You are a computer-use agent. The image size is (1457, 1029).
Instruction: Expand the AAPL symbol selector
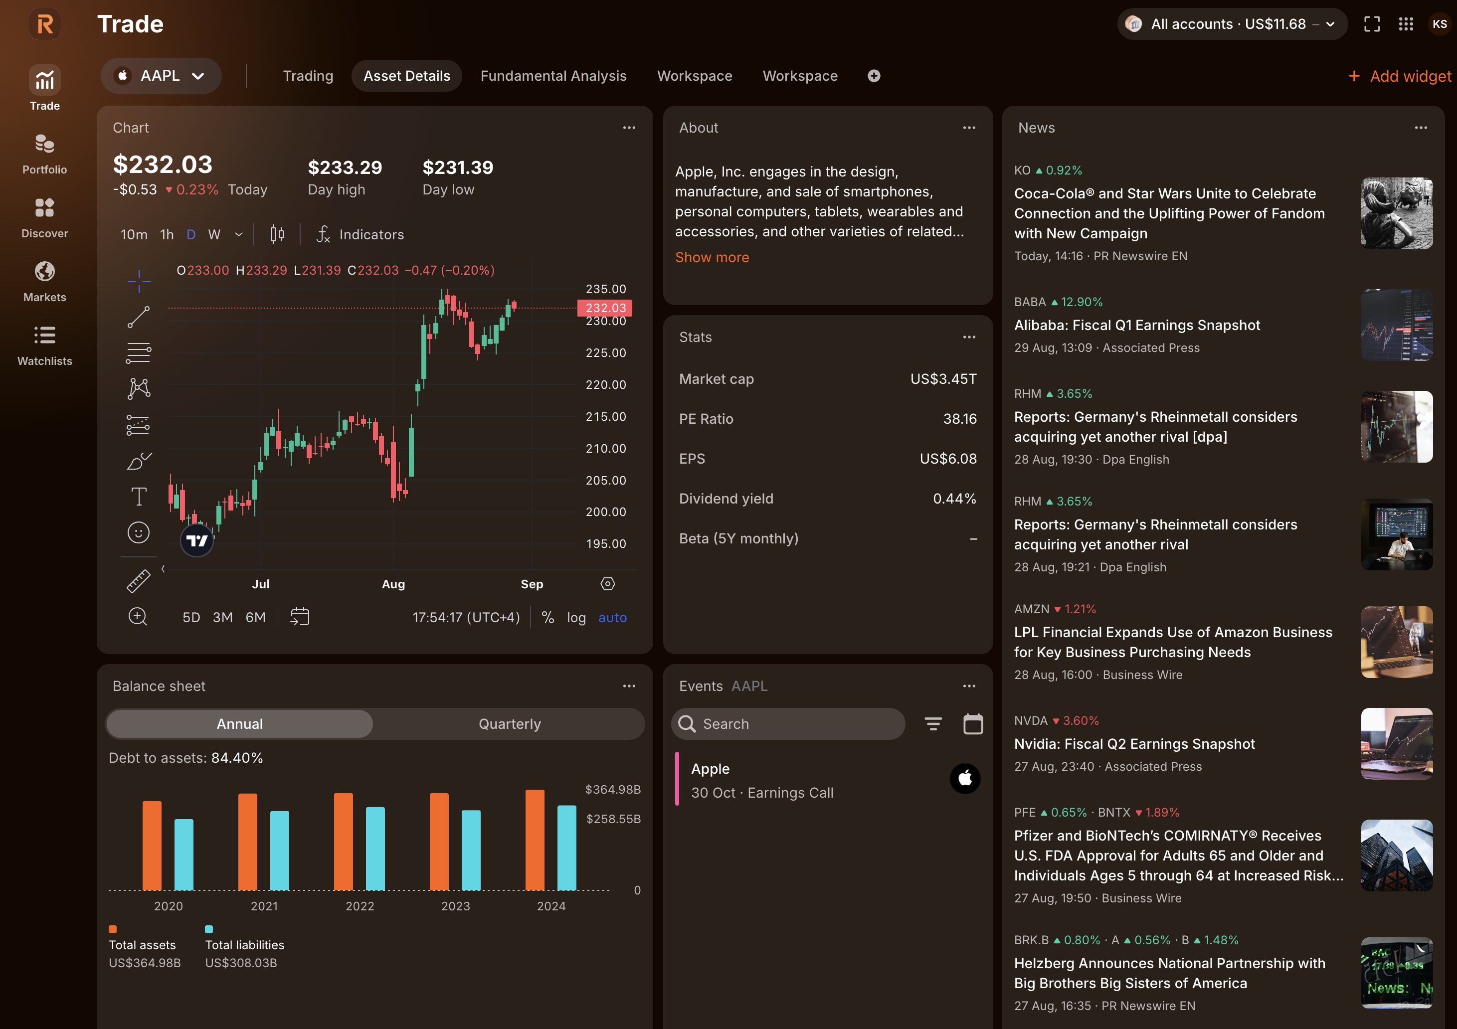click(161, 75)
